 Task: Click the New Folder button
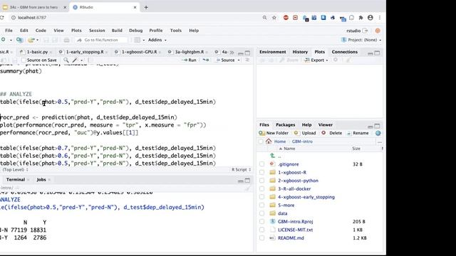coord(274,133)
